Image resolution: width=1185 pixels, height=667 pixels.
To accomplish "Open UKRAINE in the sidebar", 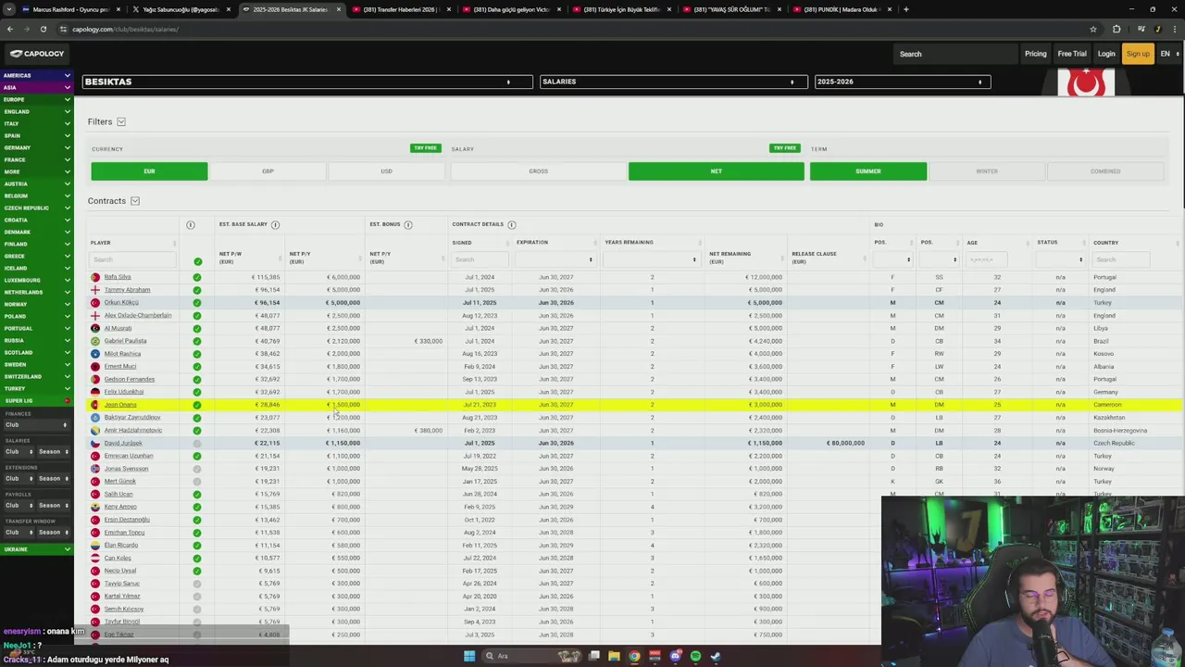I will coord(36,549).
